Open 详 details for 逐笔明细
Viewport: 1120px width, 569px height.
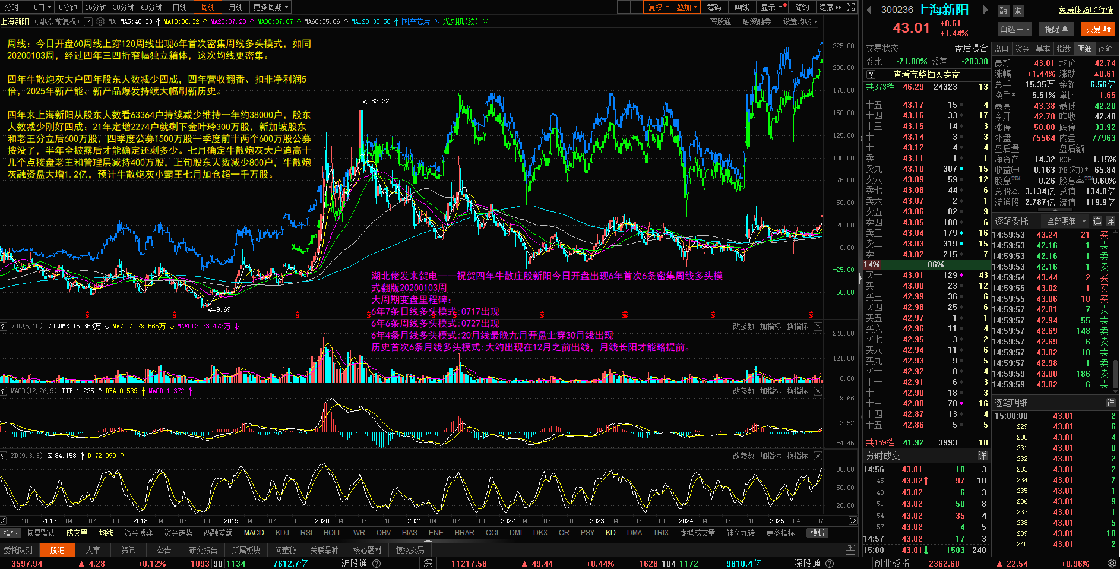pos(1110,403)
